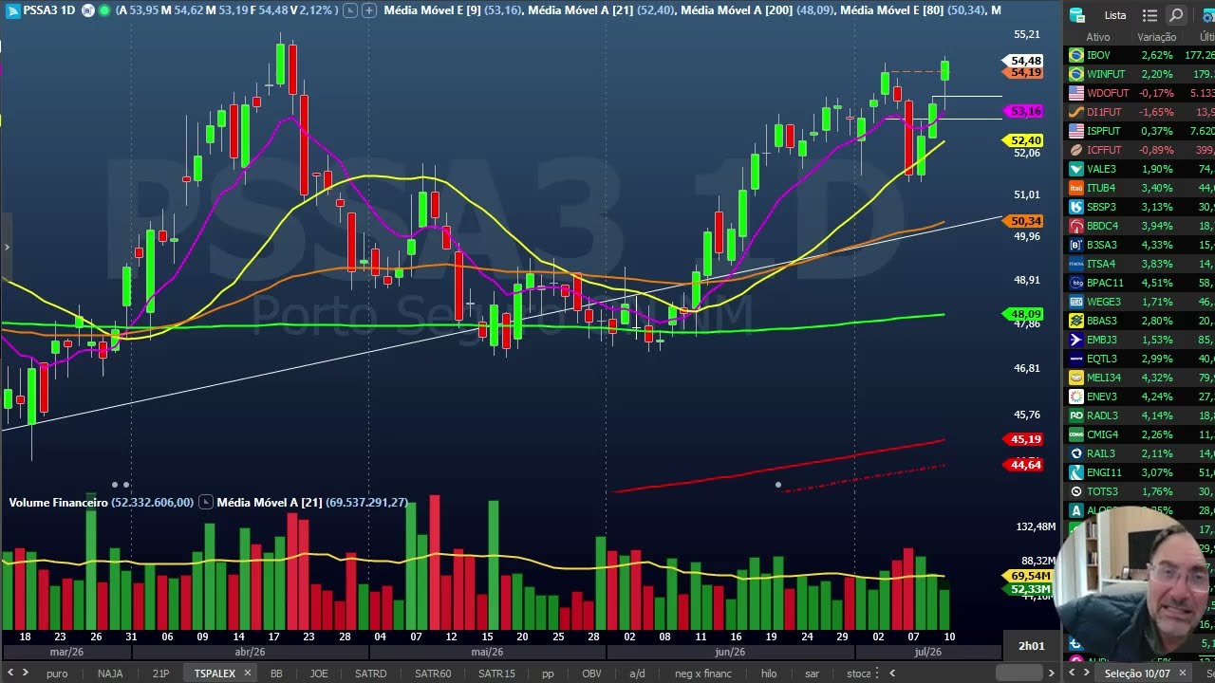The height and width of the screenshot is (683, 1215).
Task: Click the ITUB4 Itaú logo
Action: tap(1075, 188)
